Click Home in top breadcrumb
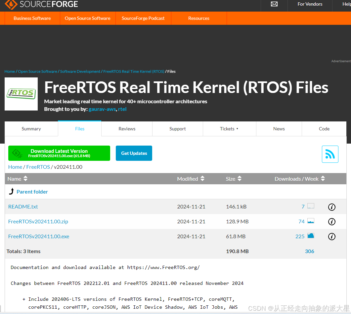Image resolution: width=351 pixels, height=314 pixels. 10,71
